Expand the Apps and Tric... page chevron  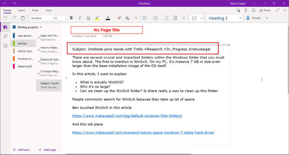click(x=38, y=38)
